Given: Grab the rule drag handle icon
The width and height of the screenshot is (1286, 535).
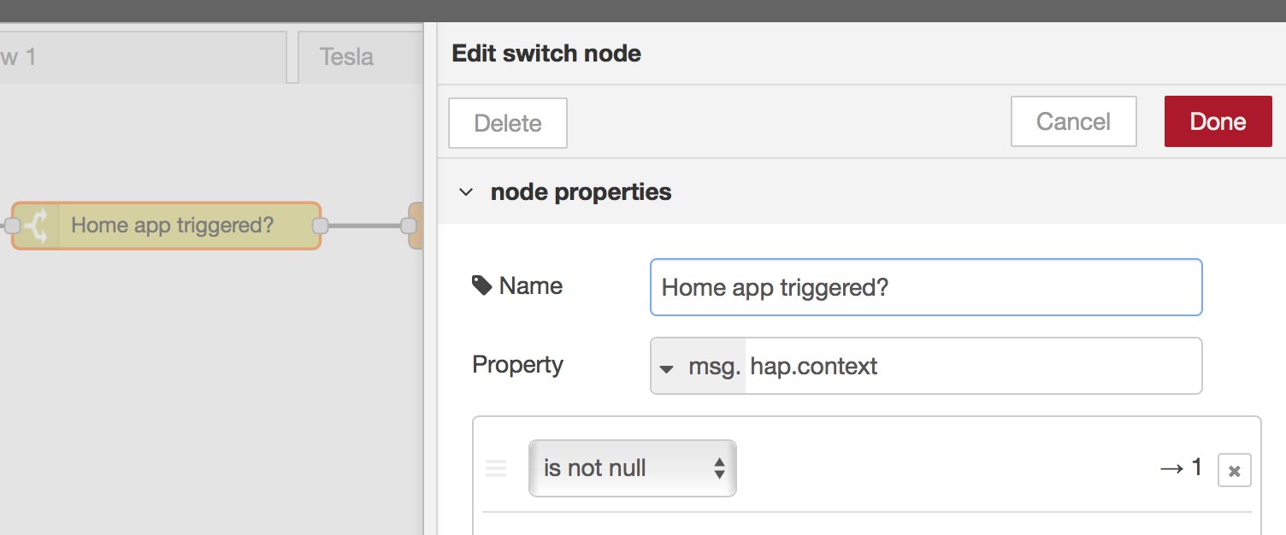Looking at the screenshot, I should tap(496, 468).
